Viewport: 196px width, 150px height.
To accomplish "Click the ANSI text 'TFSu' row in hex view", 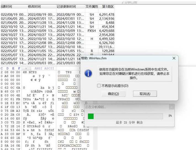I will (x=39, y=99).
